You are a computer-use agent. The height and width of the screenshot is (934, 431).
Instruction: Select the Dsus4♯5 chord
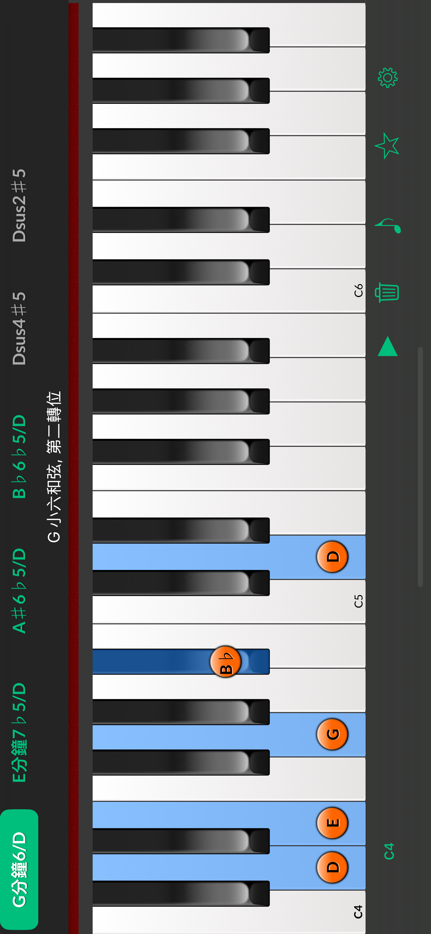point(19,328)
